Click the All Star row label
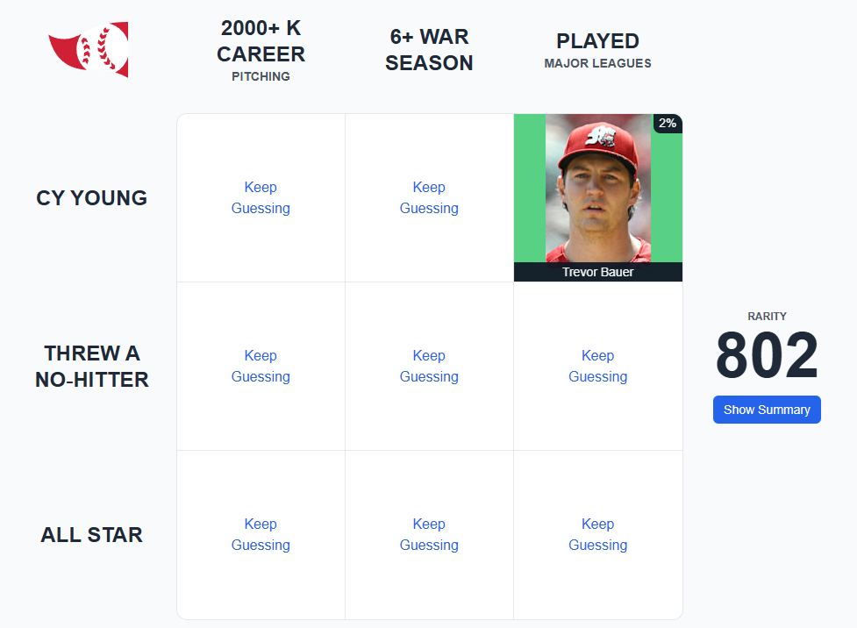 tap(92, 534)
